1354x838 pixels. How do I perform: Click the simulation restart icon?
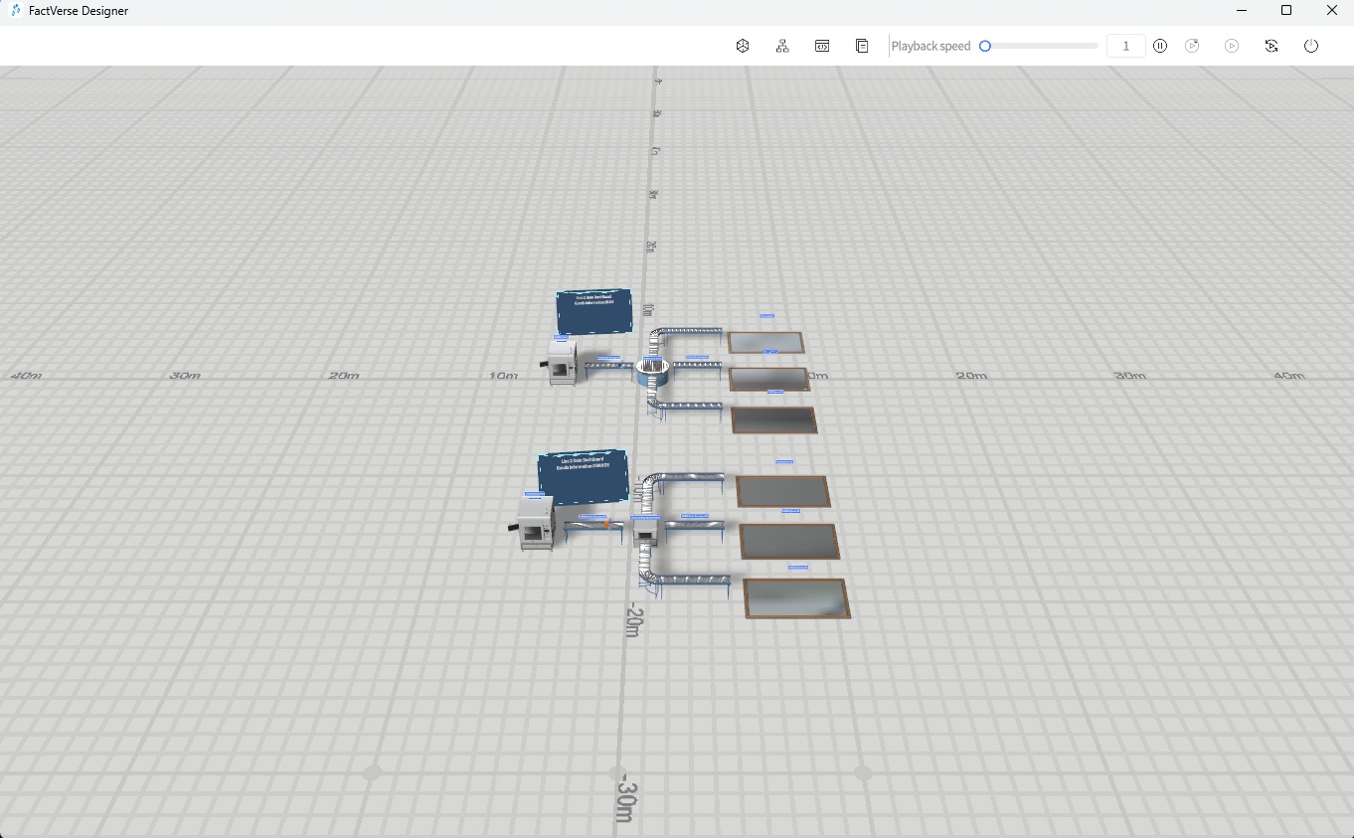[x=1192, y=46]
